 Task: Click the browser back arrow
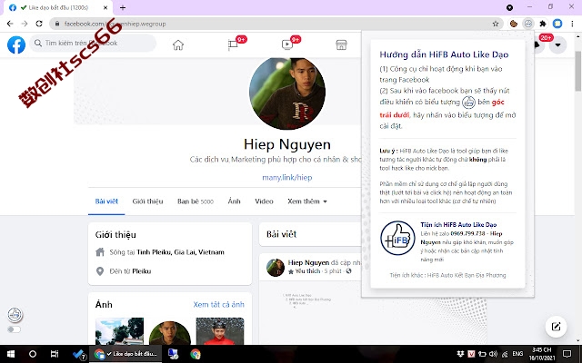click(x=10, y=24)
